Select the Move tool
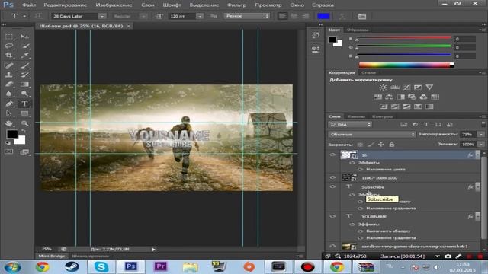 click(24, 37)
